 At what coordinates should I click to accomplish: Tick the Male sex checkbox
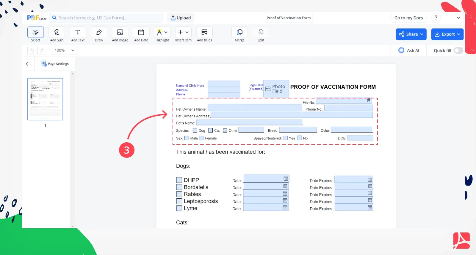coord(187,138)
